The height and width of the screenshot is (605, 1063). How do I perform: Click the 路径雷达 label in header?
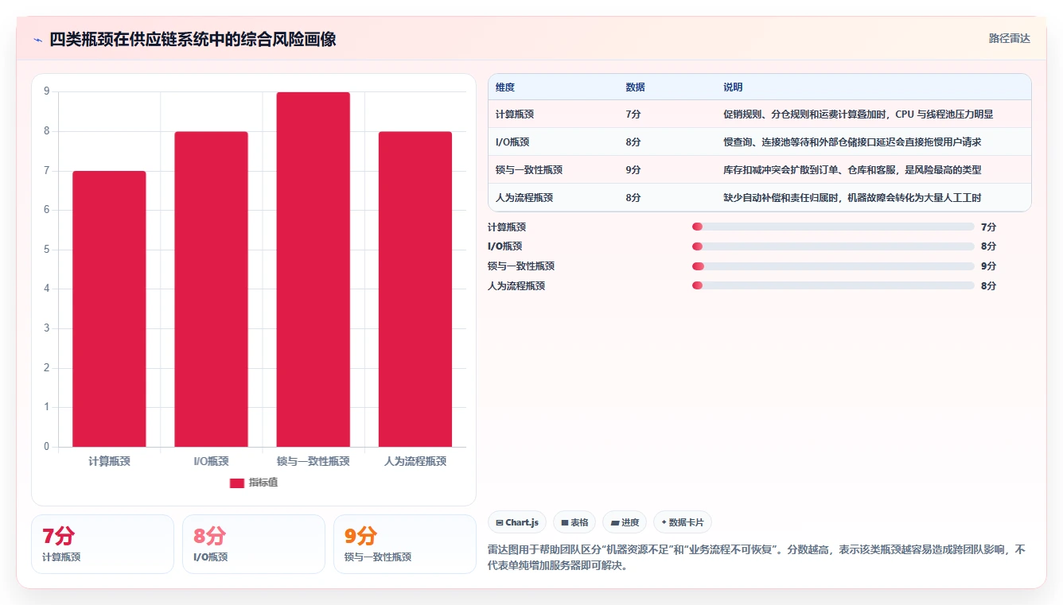click(1009, 38)
